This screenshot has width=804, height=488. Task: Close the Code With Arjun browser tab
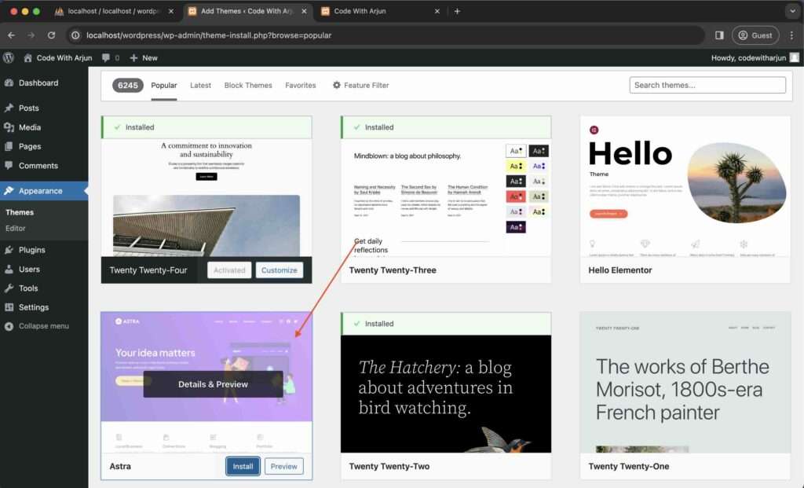(437, 11)
